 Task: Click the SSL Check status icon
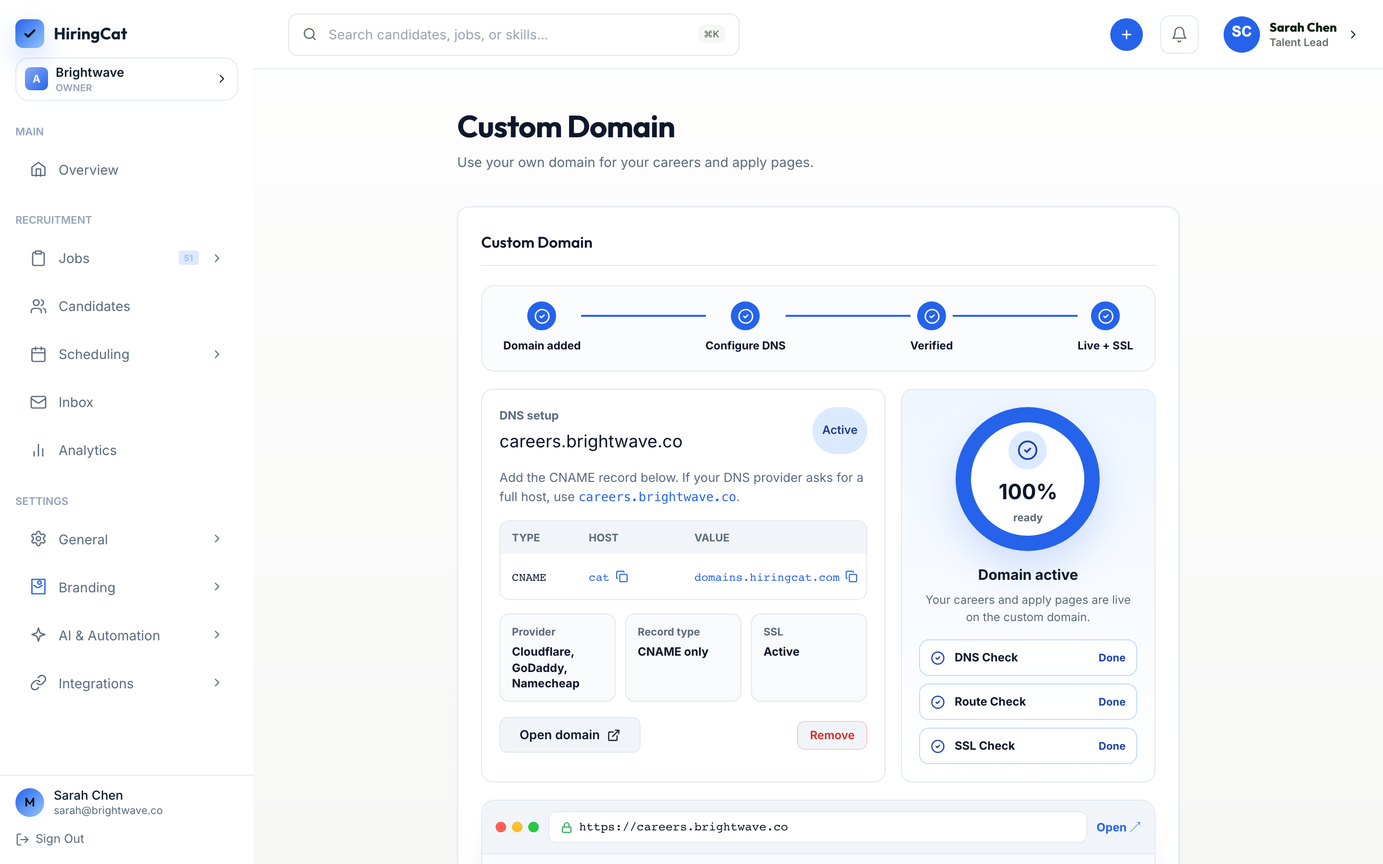[x=938, y=746]
